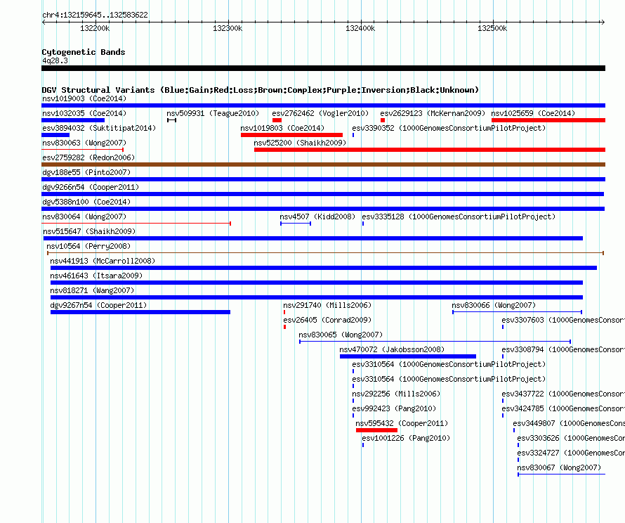Open nsv292256 (Mills2006) label
The width and height of the screenshot is (625, 523).
(x=396, y=394)
